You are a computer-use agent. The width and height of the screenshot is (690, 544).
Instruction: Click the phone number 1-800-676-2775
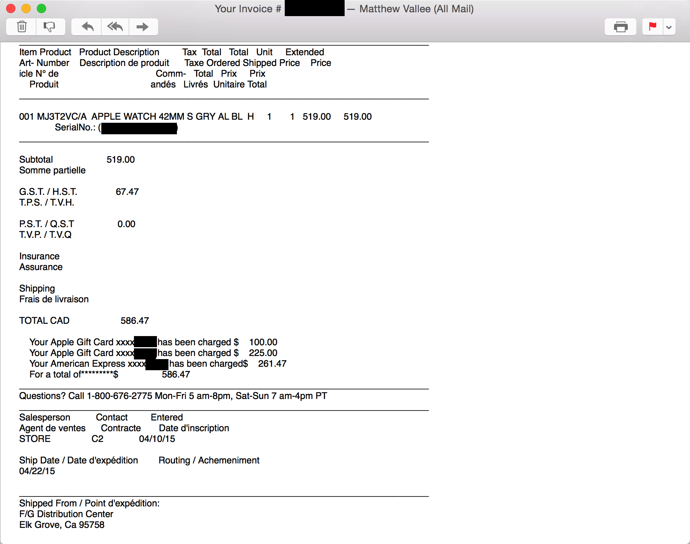[119, 396]
